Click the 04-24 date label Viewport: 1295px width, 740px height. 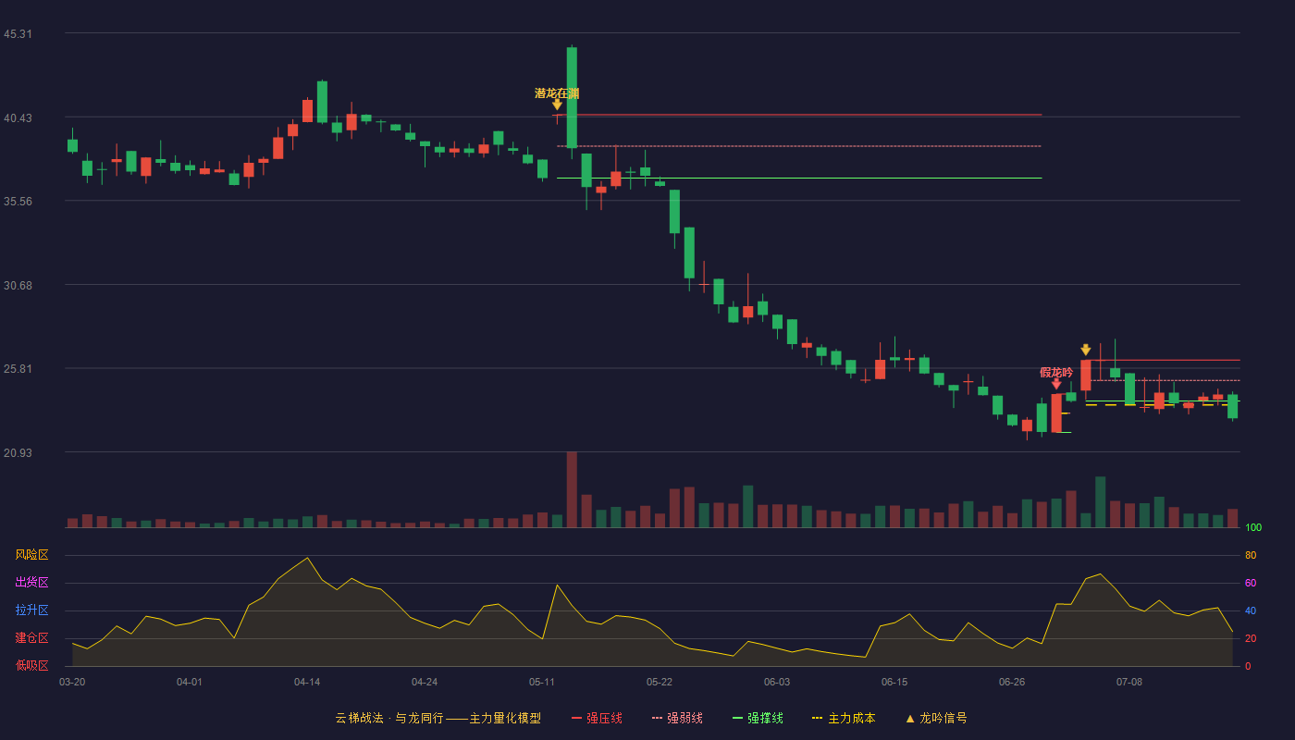[x=425, y=682]
